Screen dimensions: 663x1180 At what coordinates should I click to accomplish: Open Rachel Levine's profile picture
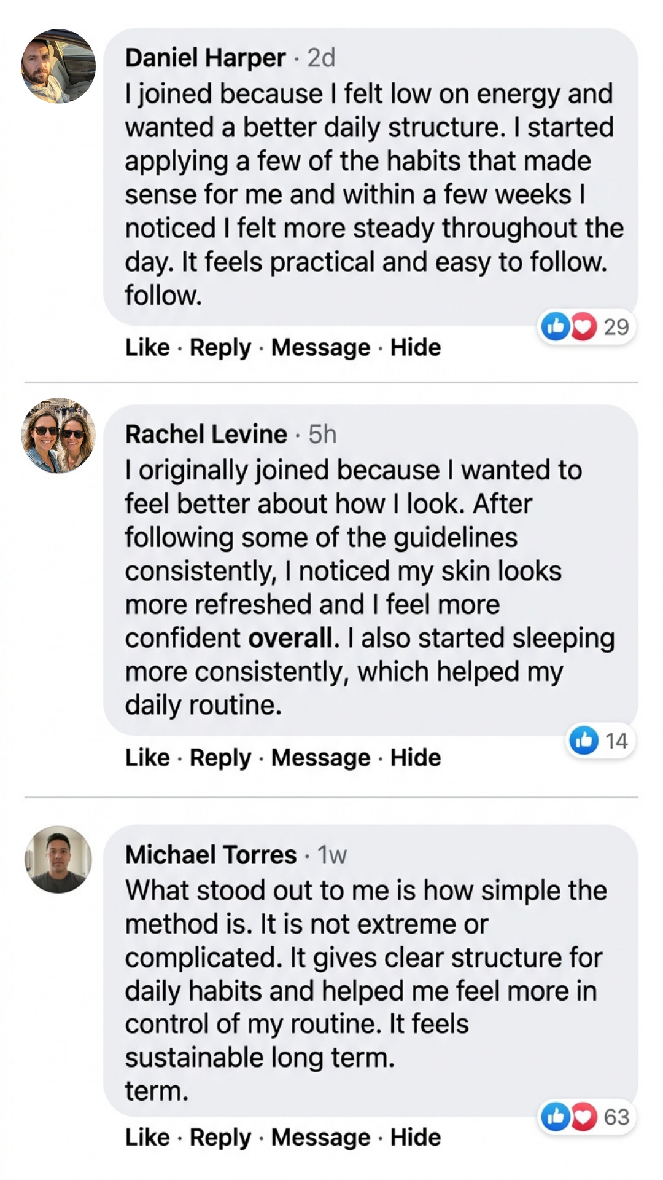[x=60, y=436]
